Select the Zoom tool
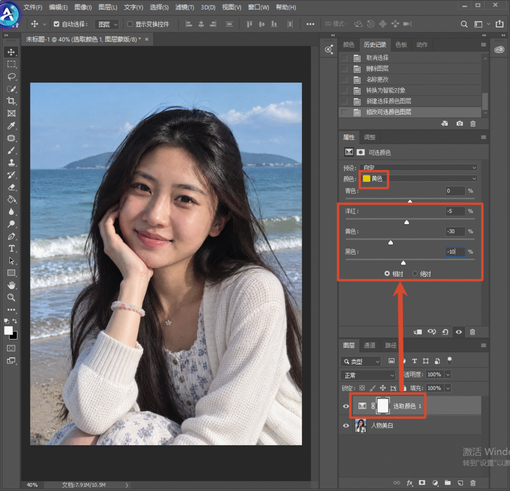The height and width of the screenshot is (491, 510). click(11, 297)
